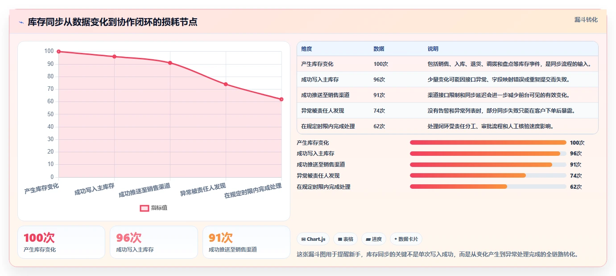Image resolution: width=616 pixels, height=276 pixels.
Task: Click chart data point at 成功写入主库存
Action: [x=115, y=57]
